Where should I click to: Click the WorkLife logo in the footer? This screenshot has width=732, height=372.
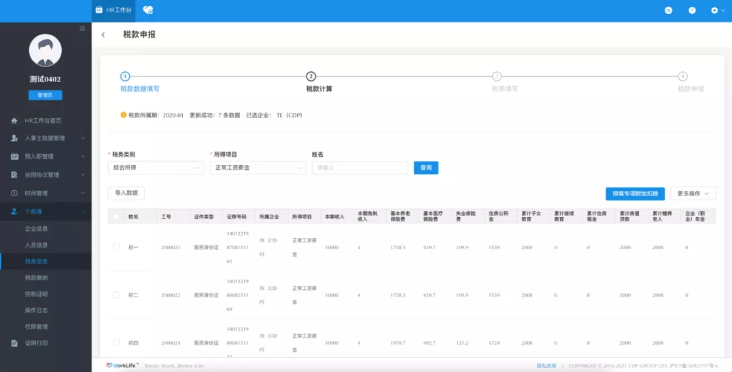123,365
